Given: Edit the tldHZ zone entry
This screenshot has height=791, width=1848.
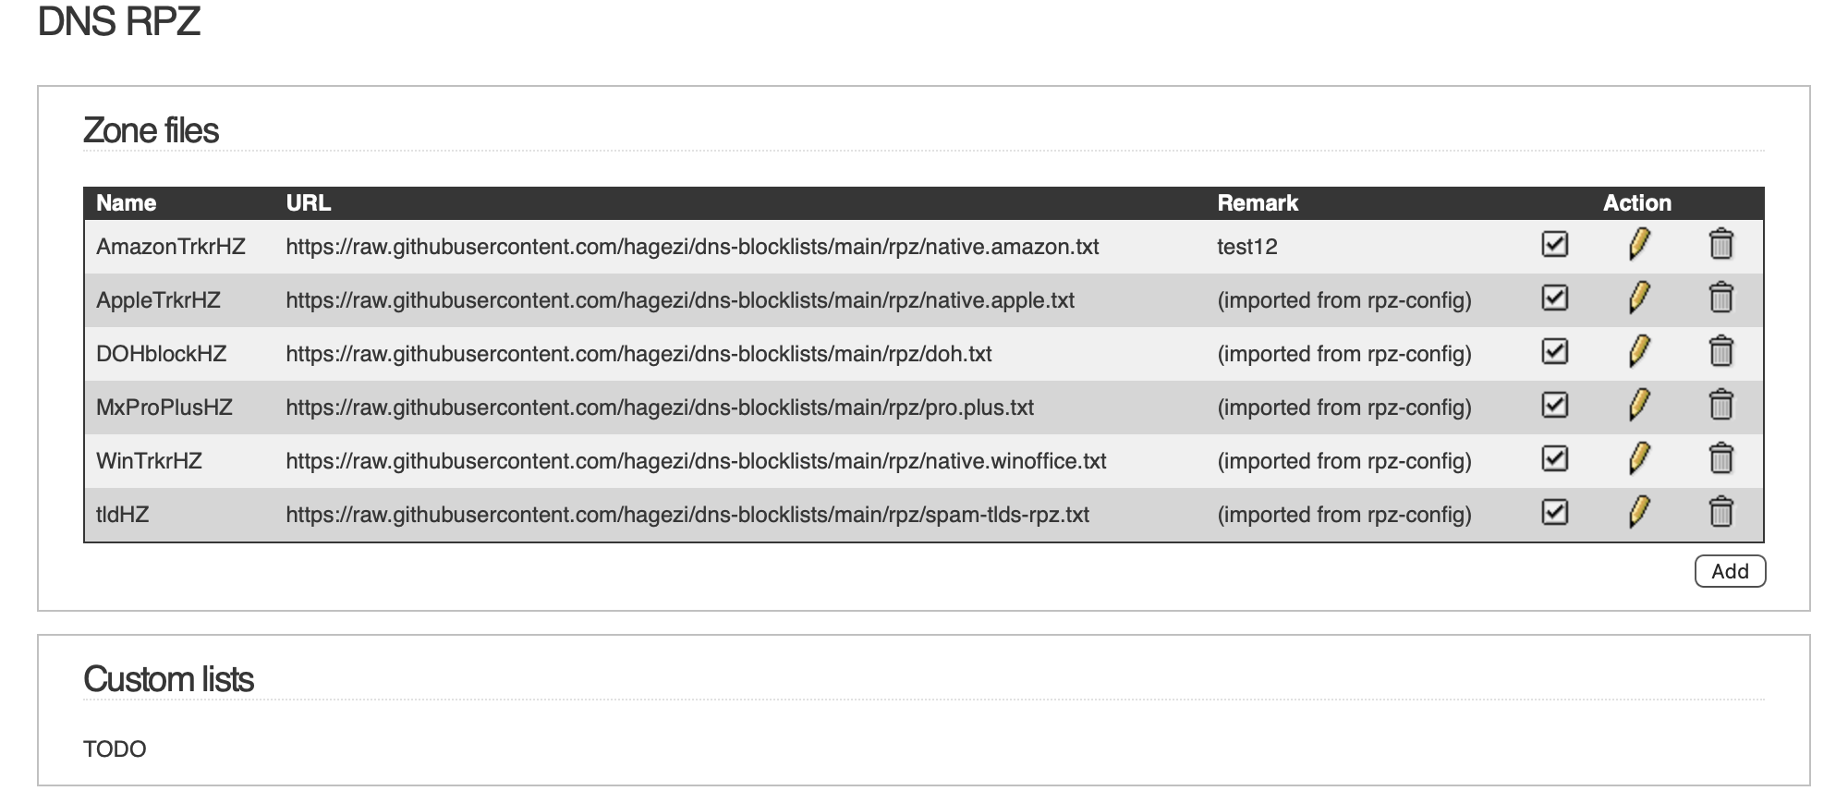Looking at the screenshot, I should click(x=1638, y=513).
